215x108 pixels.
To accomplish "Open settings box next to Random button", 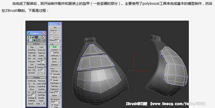I will pos(45,67).
